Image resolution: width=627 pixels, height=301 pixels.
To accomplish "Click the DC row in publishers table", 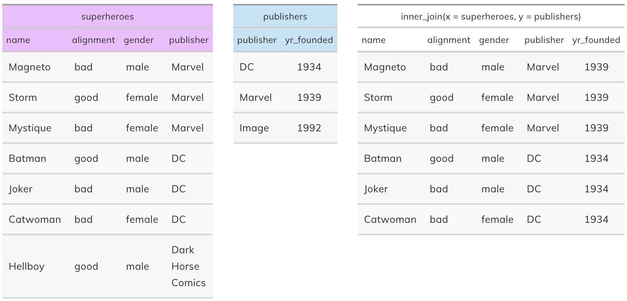I will (285, 67).
